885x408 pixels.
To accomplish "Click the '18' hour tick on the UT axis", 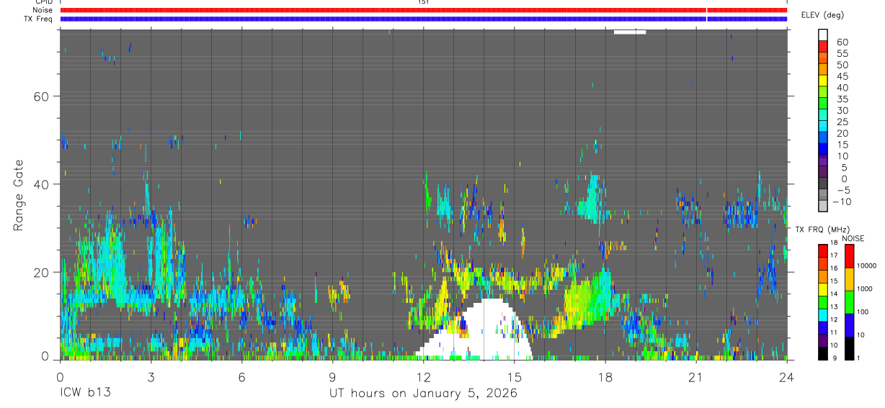I will pos(605,376).
